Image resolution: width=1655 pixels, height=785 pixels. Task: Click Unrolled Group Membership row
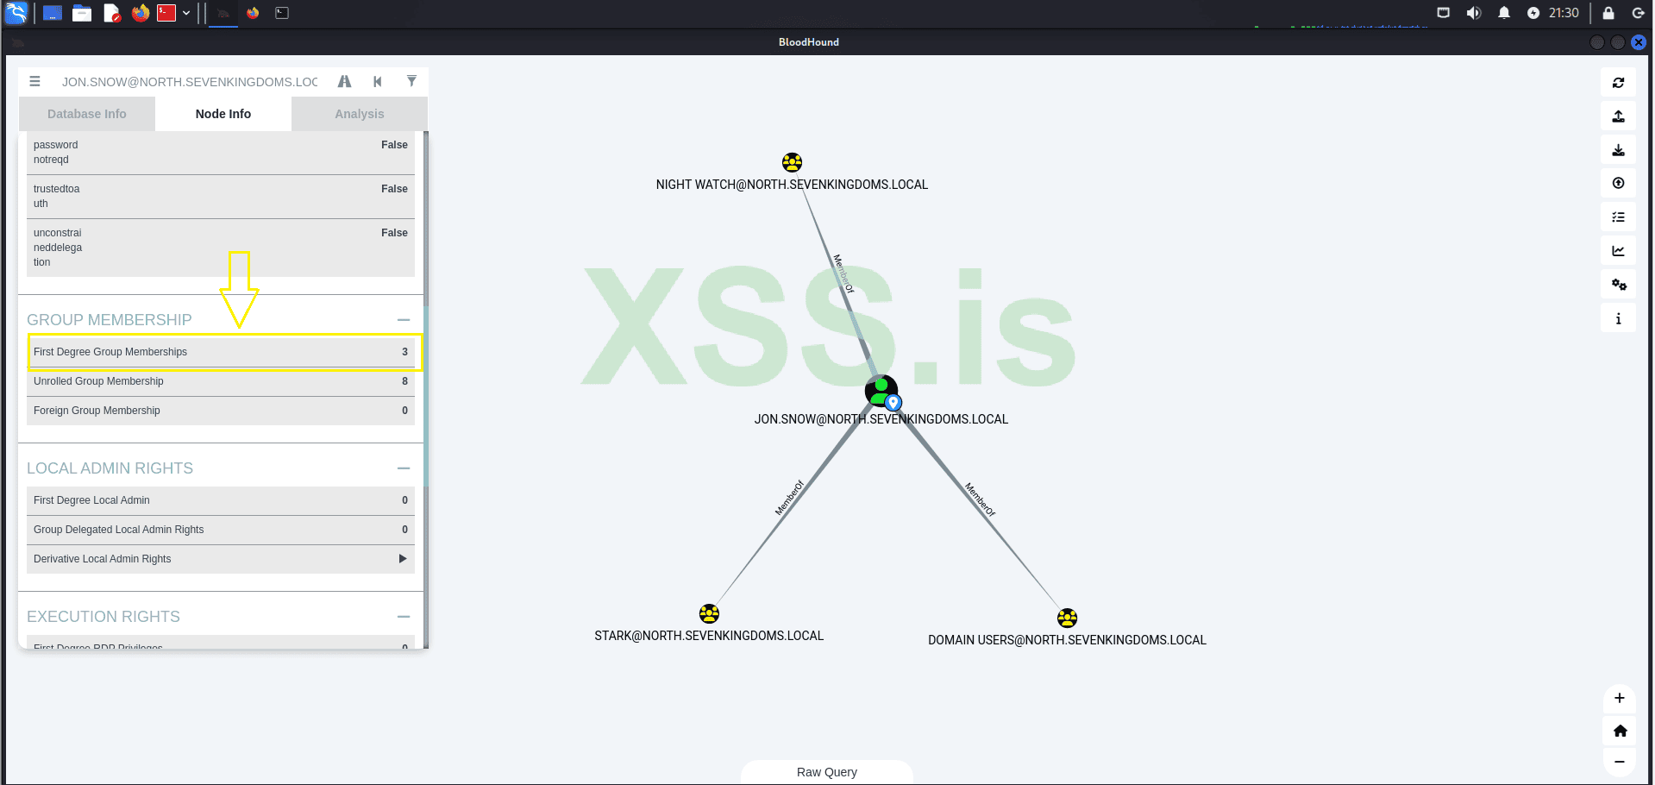(x=221, y=381)
